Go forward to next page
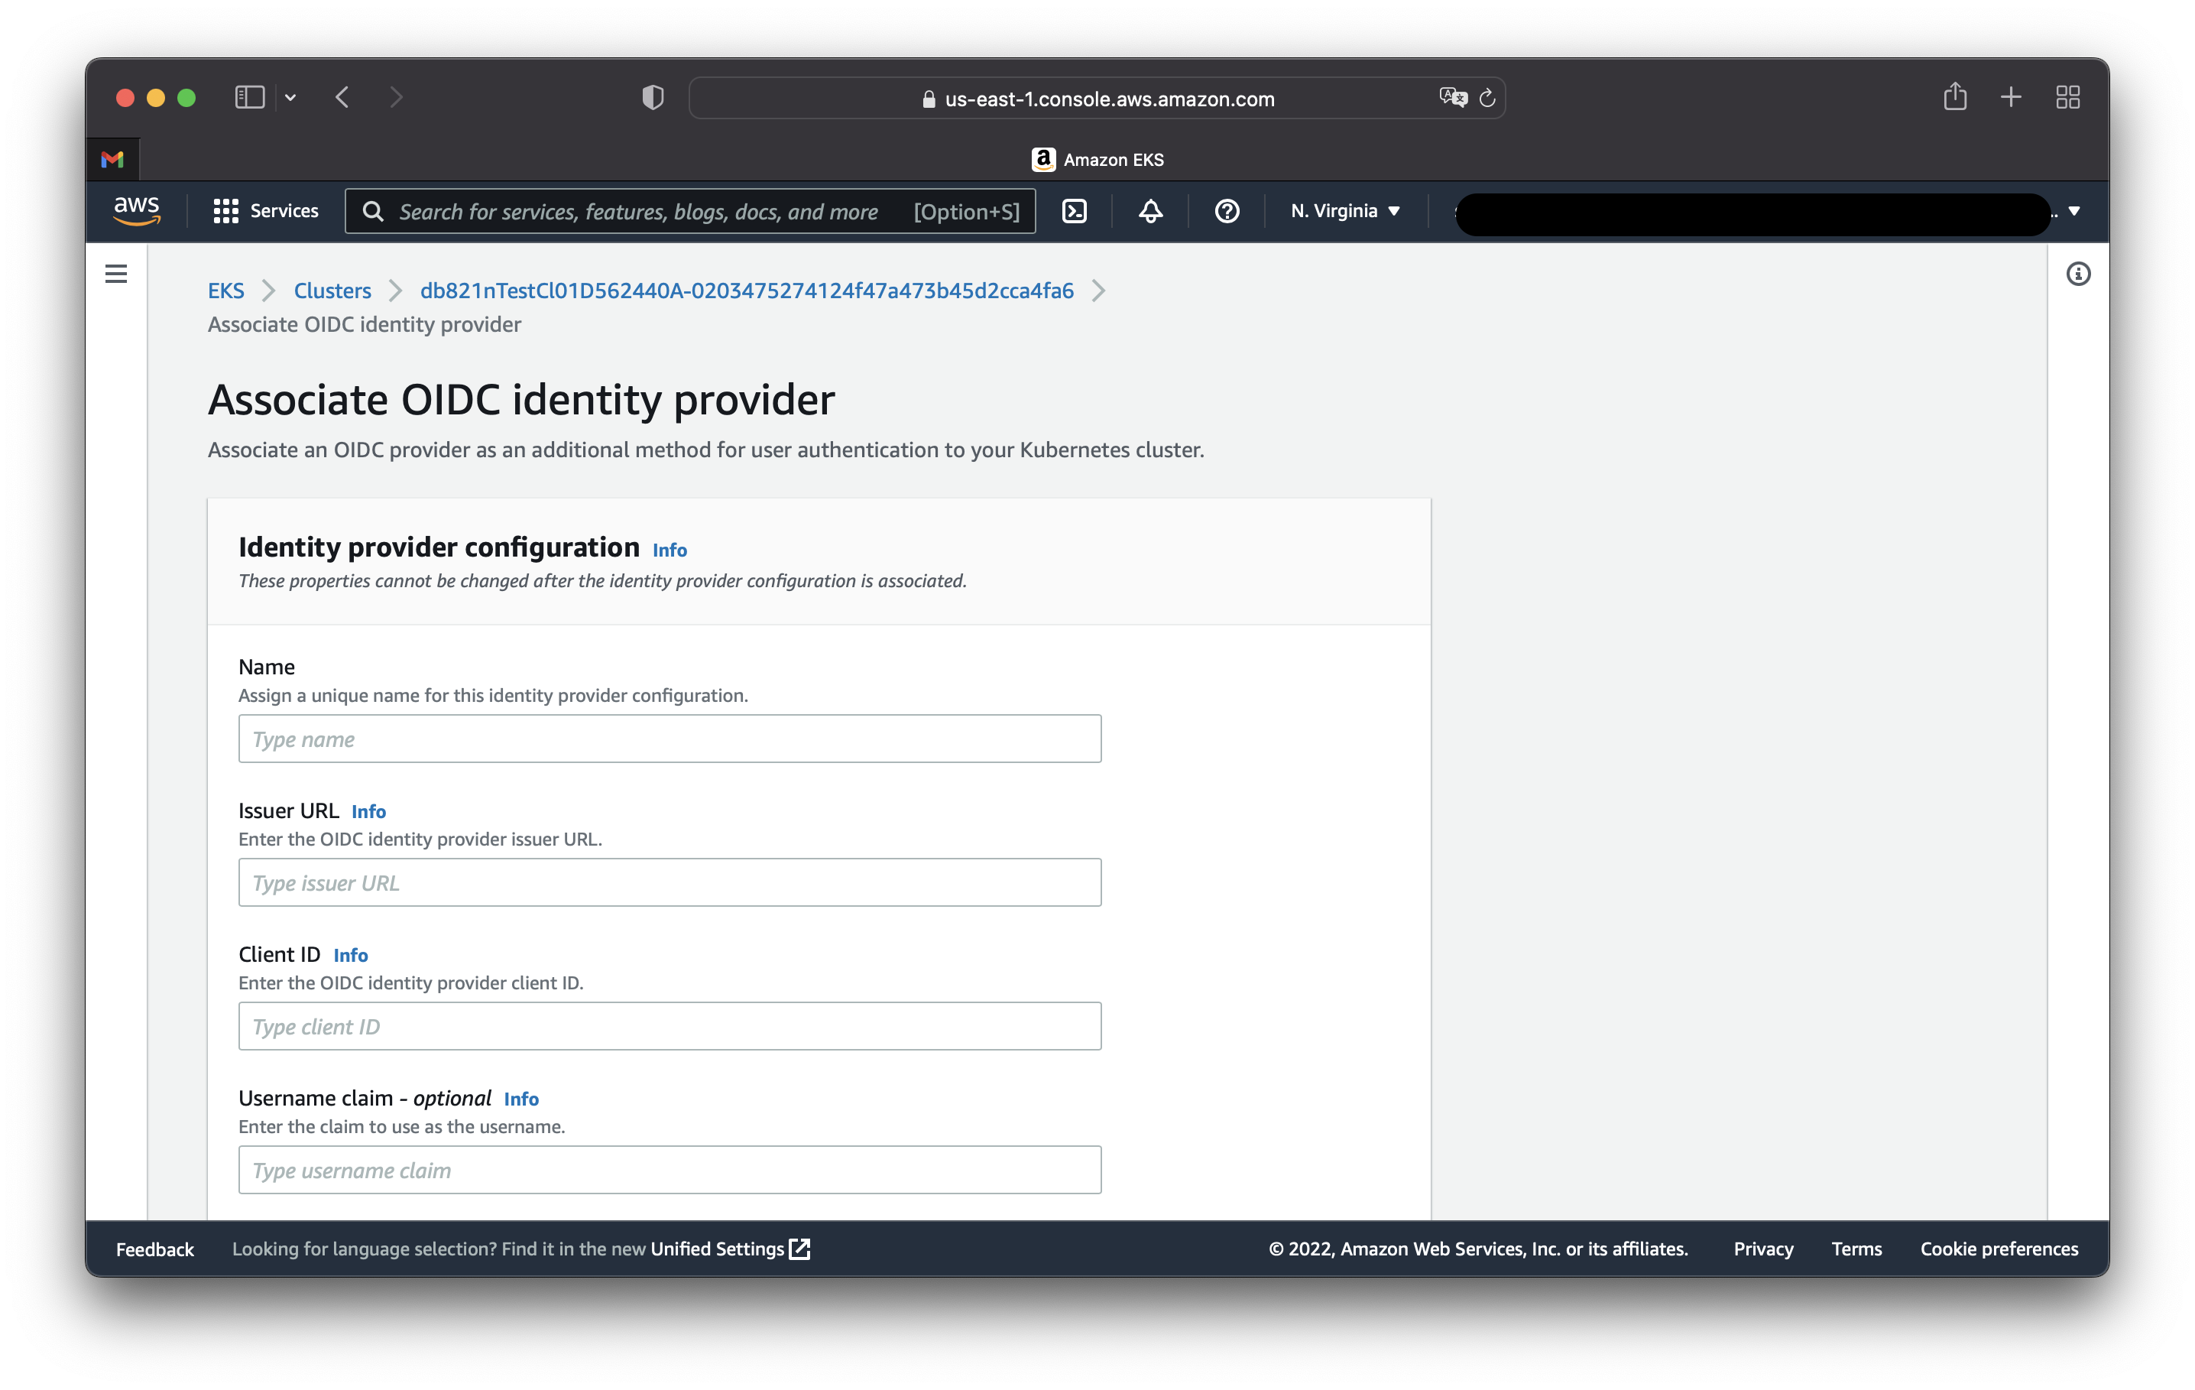Screen dimensions: 2195x1390 click(x=396, y=98)
